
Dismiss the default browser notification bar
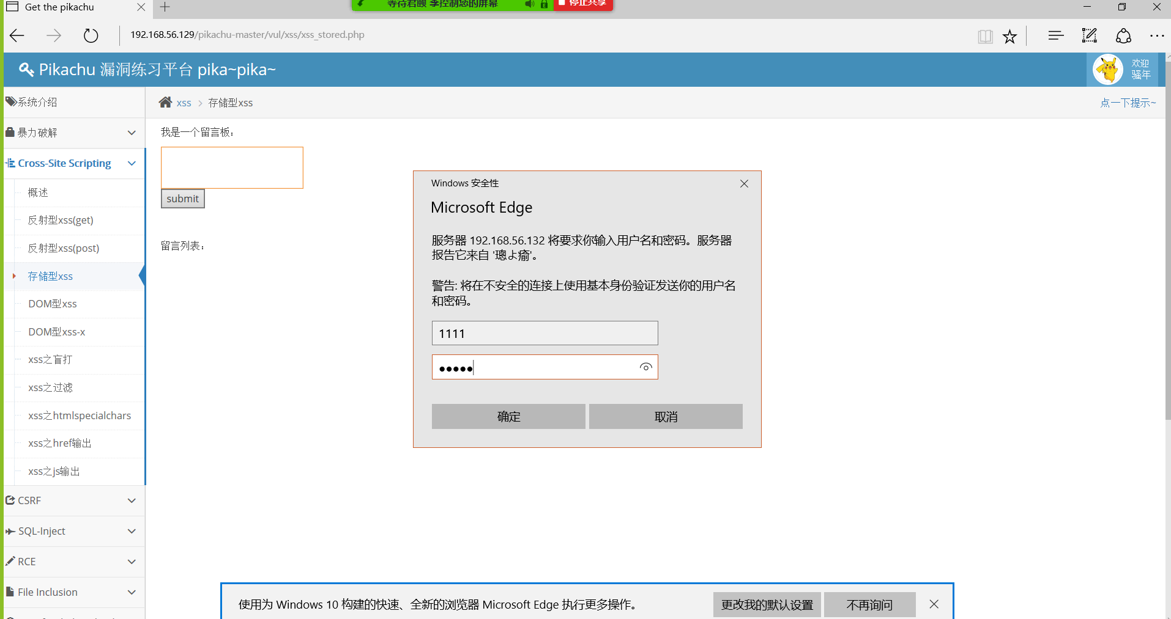(934, 604)
